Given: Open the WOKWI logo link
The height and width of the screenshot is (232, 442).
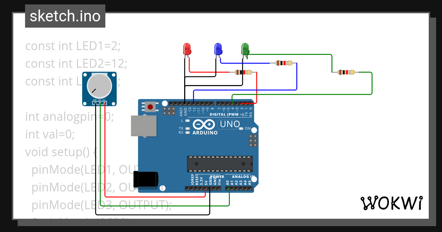Looking at the screenshot, I should pos(392,203).
